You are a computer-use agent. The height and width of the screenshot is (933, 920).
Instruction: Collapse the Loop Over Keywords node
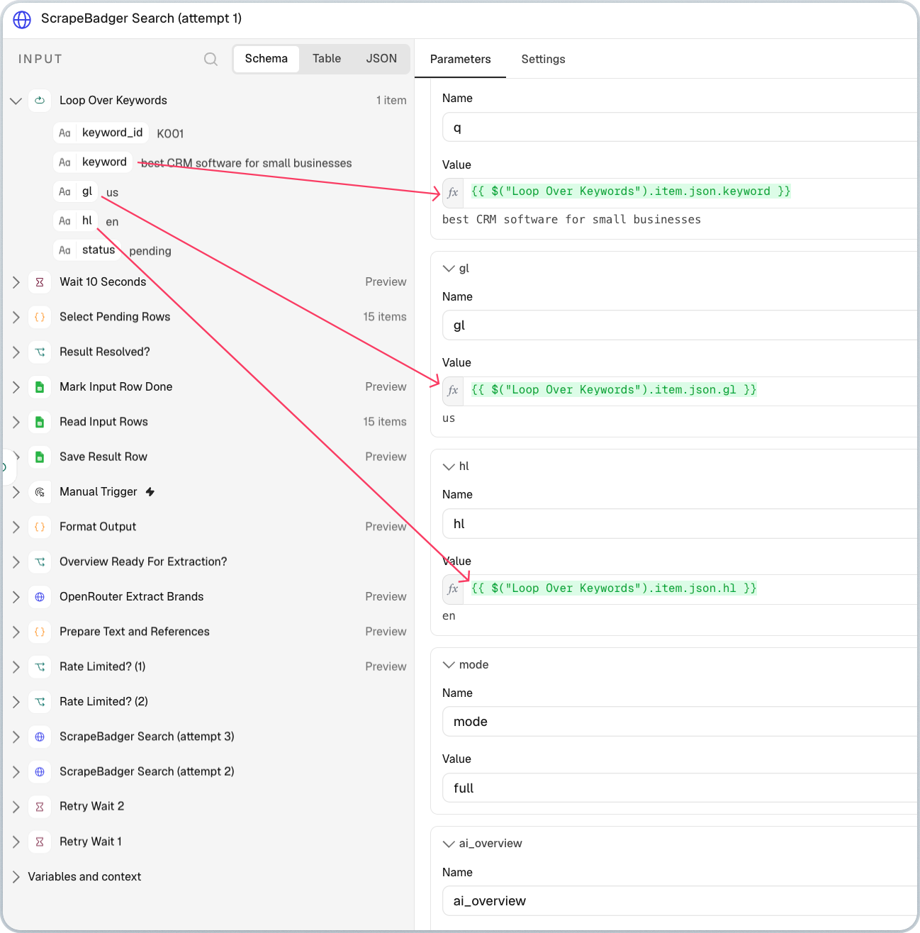click(16, 101)
